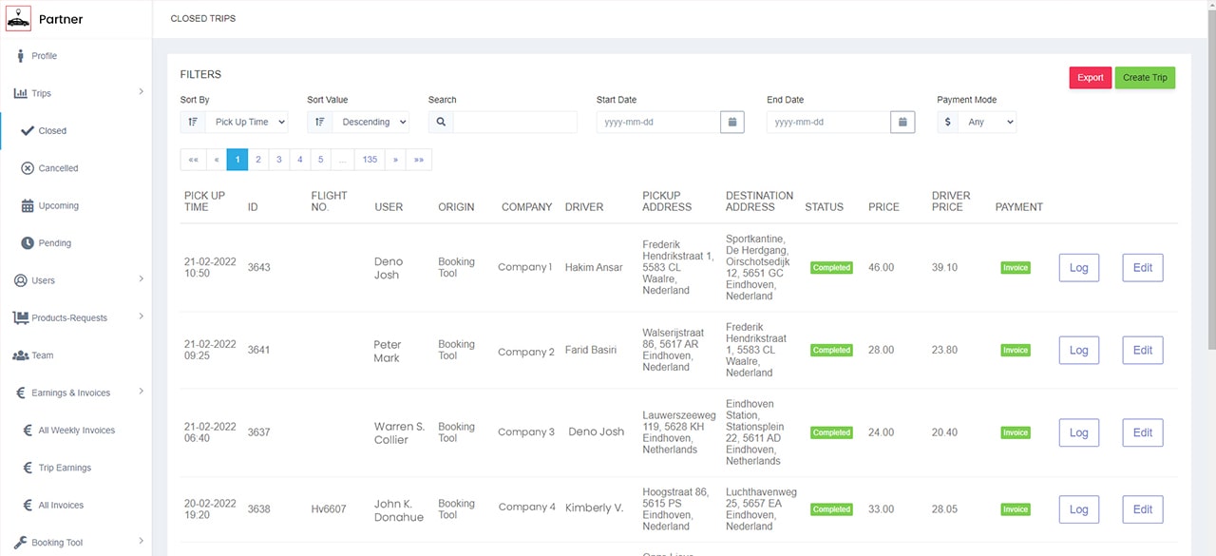Open the Pick Up Time sort dropdown
Viewport: 1216px width, 556px height.
[x=246, y=122]
